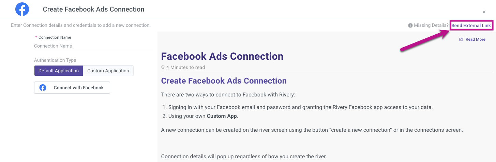Click the Missing Details? label
Image resolution: width=496 pixels, height=162 pixels.
click(x=431, y=25)
